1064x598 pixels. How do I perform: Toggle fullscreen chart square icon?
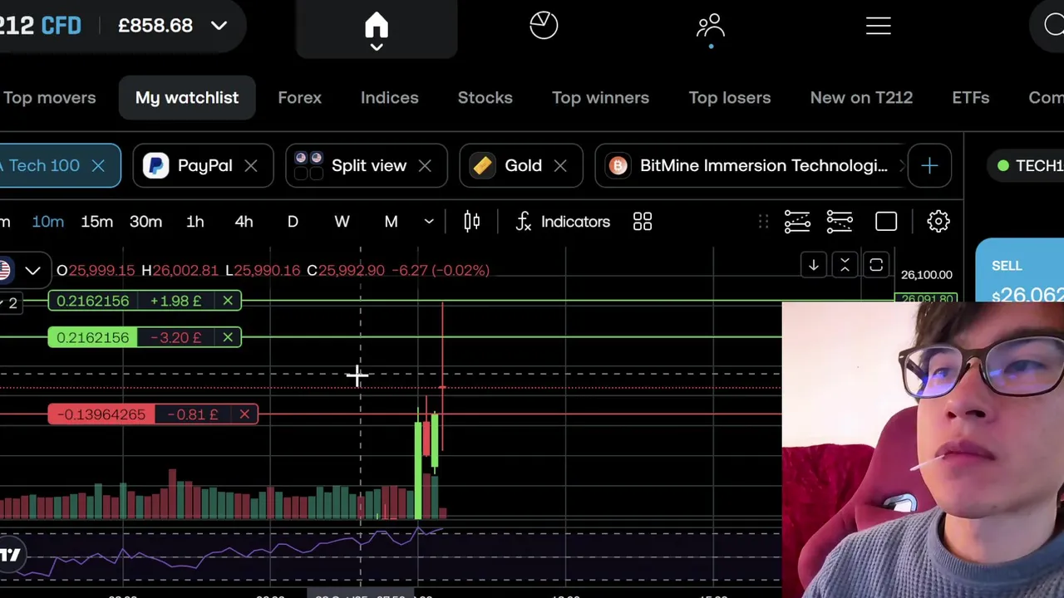point(886,222)
